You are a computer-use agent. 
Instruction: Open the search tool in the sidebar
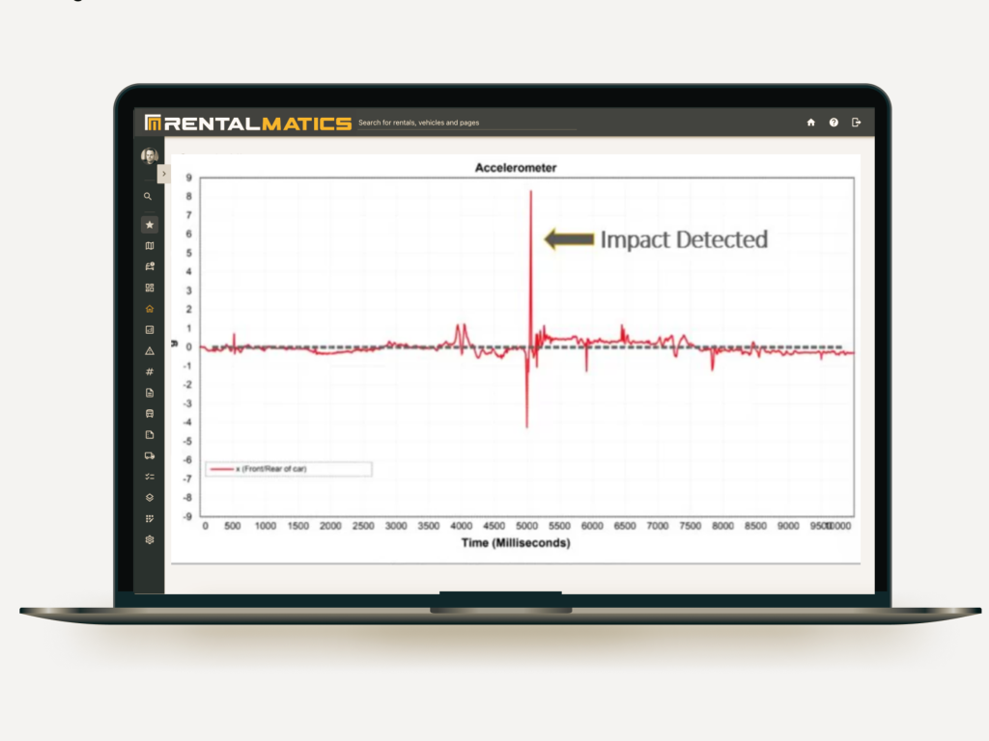148,196
